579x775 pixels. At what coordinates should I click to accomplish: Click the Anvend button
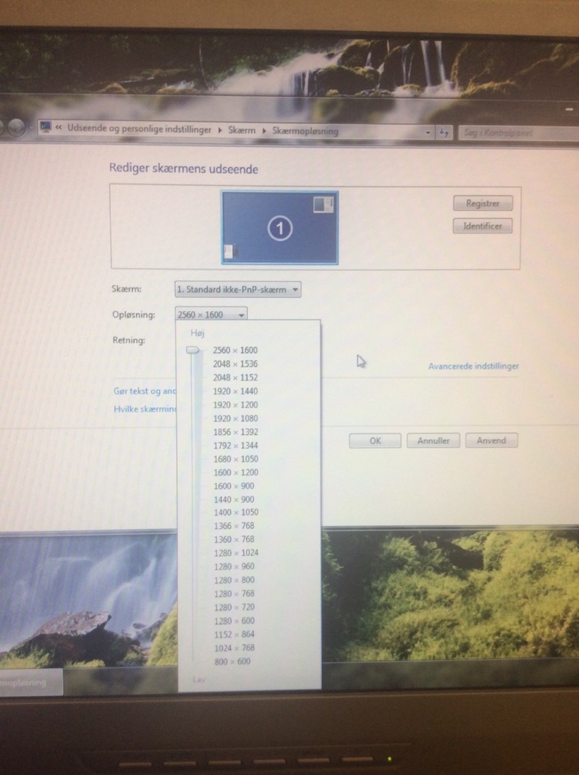point(491,441)
